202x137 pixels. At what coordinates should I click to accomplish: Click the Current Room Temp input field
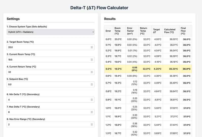(48, 60)
